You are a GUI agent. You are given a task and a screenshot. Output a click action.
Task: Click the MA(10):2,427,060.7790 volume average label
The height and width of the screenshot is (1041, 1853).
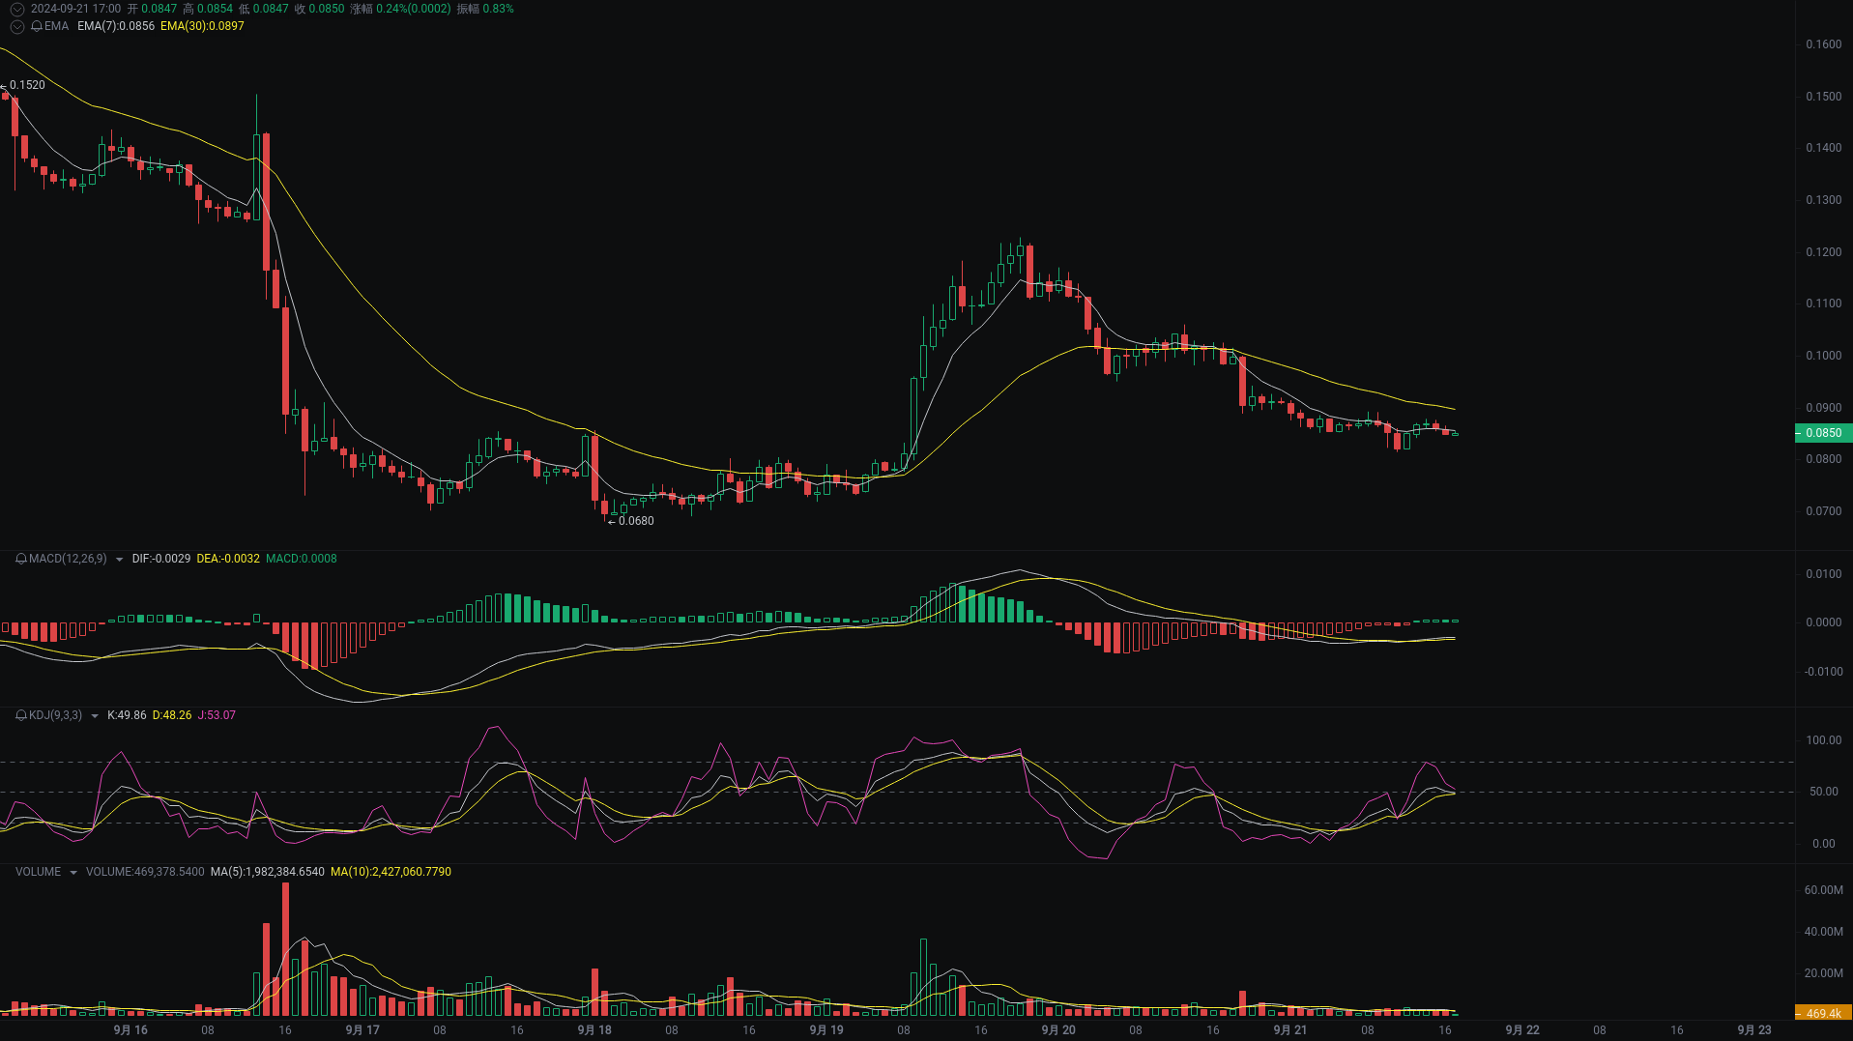point(391,871)
